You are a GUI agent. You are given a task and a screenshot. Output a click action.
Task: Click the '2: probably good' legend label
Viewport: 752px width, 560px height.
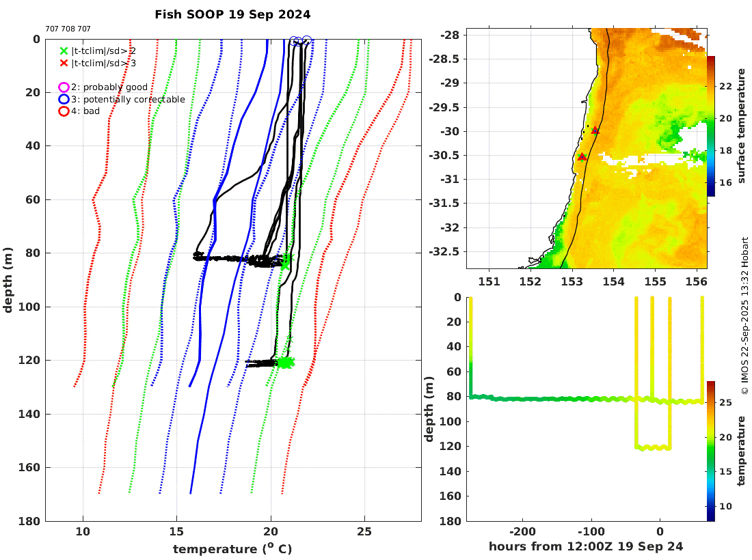(109, 87)
